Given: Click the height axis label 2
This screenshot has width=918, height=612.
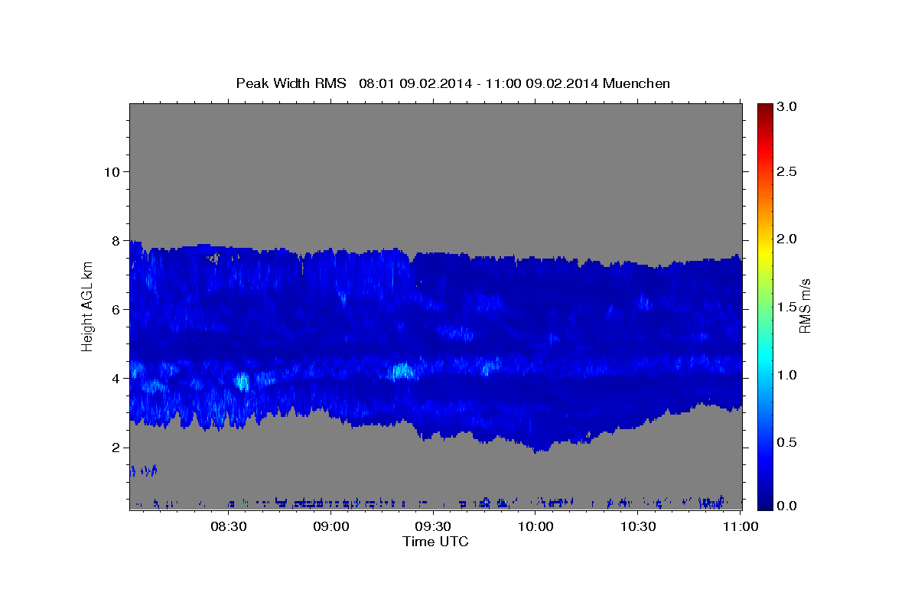Looking at the screenshot, I should point(116,448).
